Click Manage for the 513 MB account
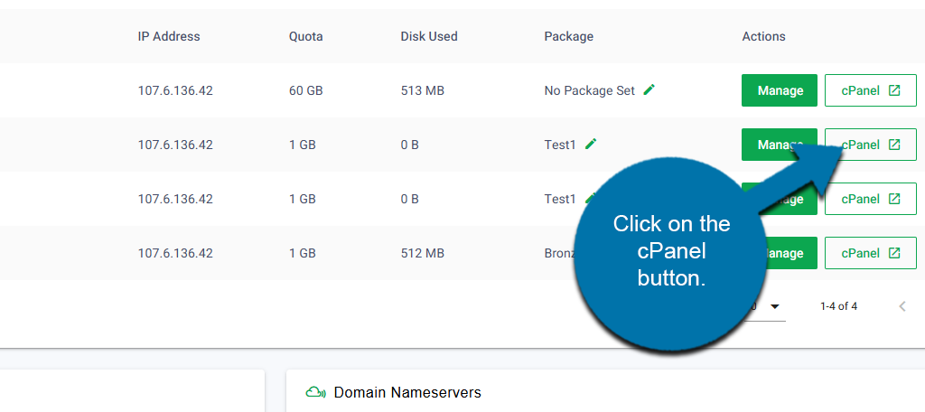This screenshot has height=412, width=925. tap(780, 90)
